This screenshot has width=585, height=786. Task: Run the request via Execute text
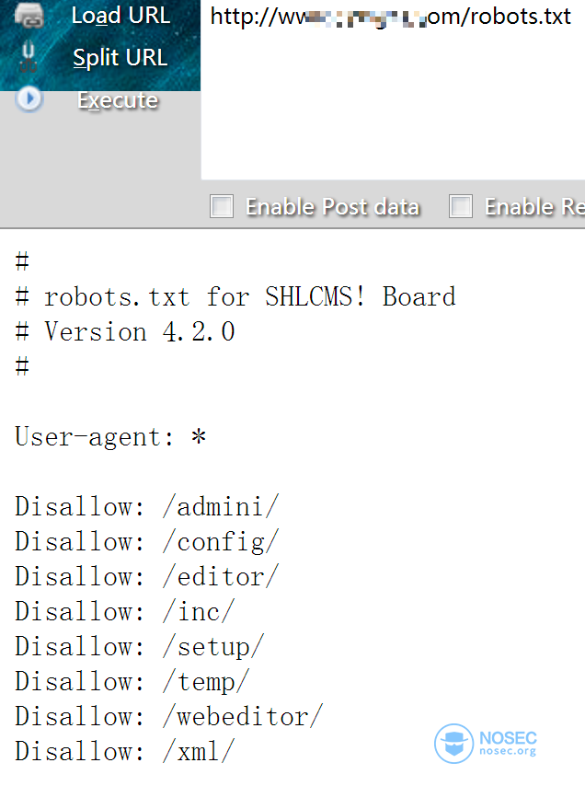pyautogui.click(x=119, y=100)
